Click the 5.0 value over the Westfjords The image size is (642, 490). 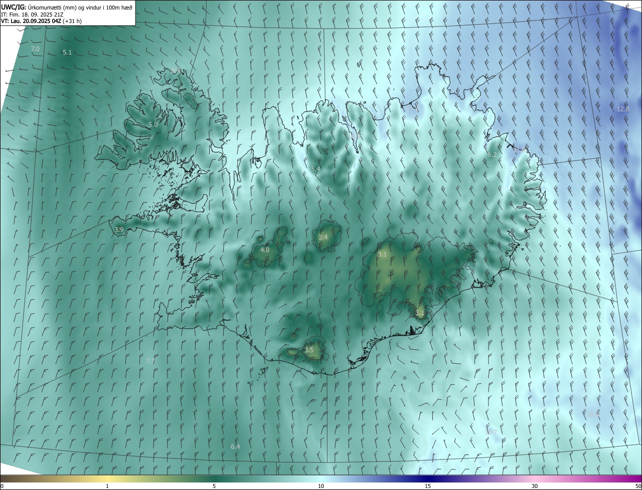153,124
